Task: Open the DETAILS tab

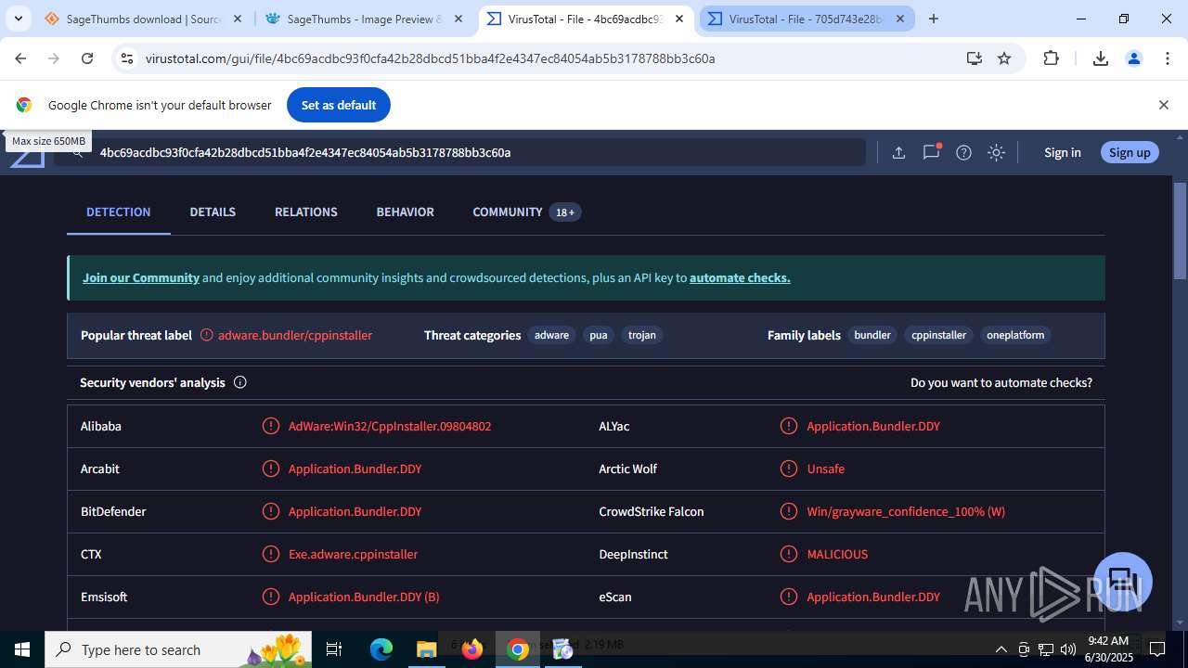Action: [x=213, y=212]
